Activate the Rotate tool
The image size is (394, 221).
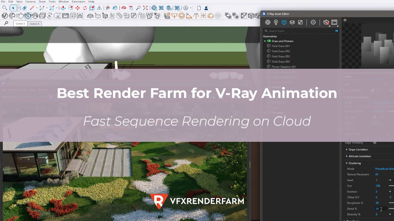85,8
